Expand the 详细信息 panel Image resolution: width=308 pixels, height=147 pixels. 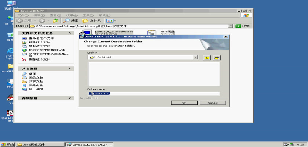[70, 98]
